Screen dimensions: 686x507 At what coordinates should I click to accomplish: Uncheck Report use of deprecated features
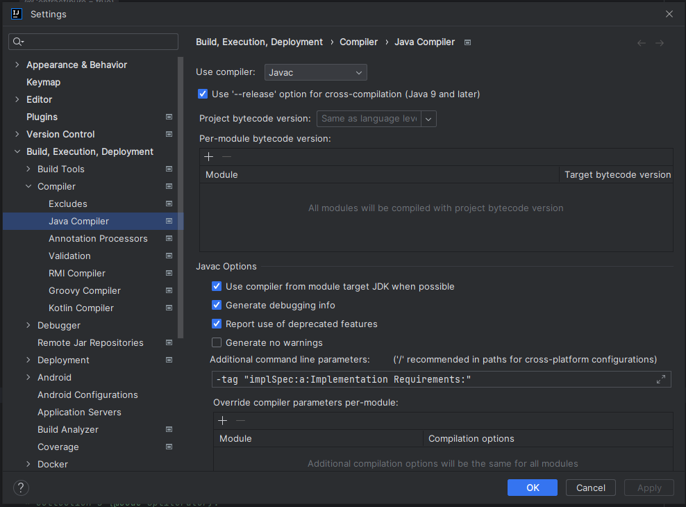[217, 324]
